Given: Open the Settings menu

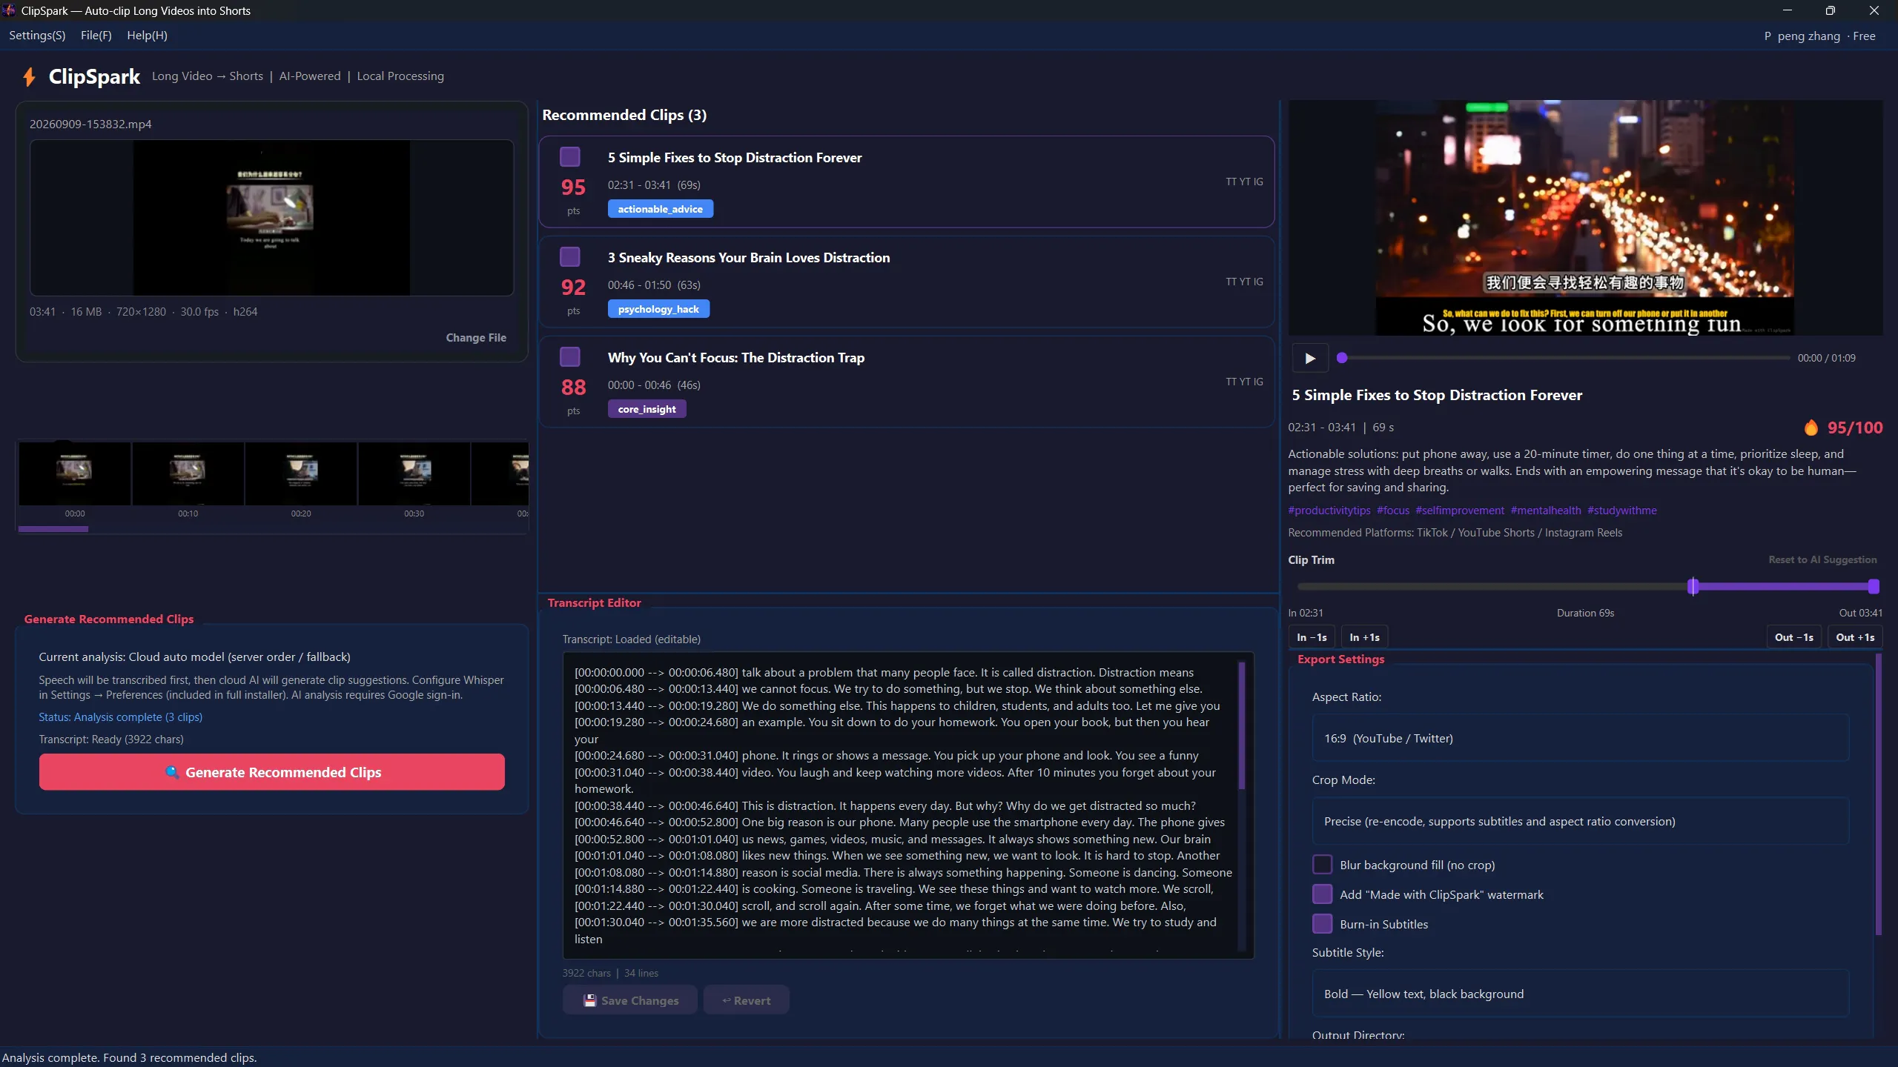Looking at the screenshot, I should (37, 36).
